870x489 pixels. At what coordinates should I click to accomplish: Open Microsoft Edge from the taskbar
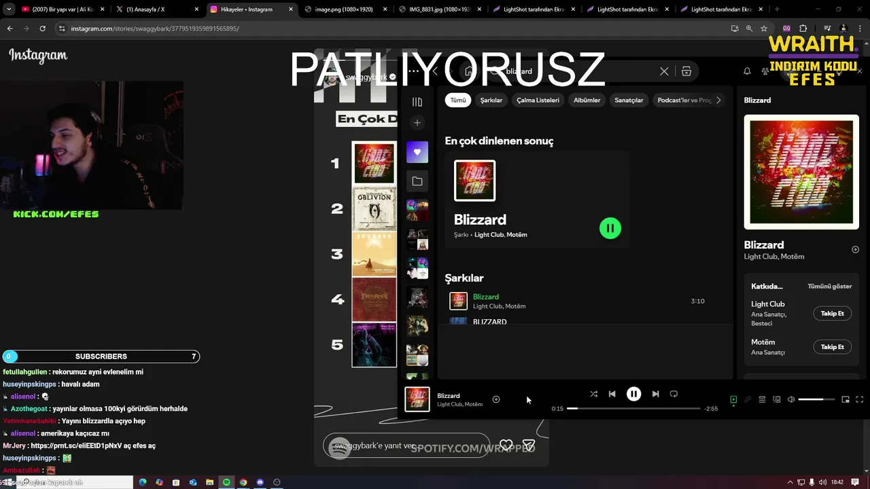[143, 482]
